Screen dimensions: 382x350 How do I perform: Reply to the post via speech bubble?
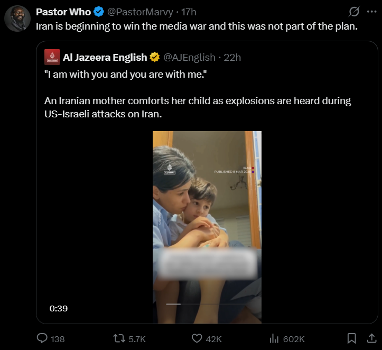pos(43,338)
